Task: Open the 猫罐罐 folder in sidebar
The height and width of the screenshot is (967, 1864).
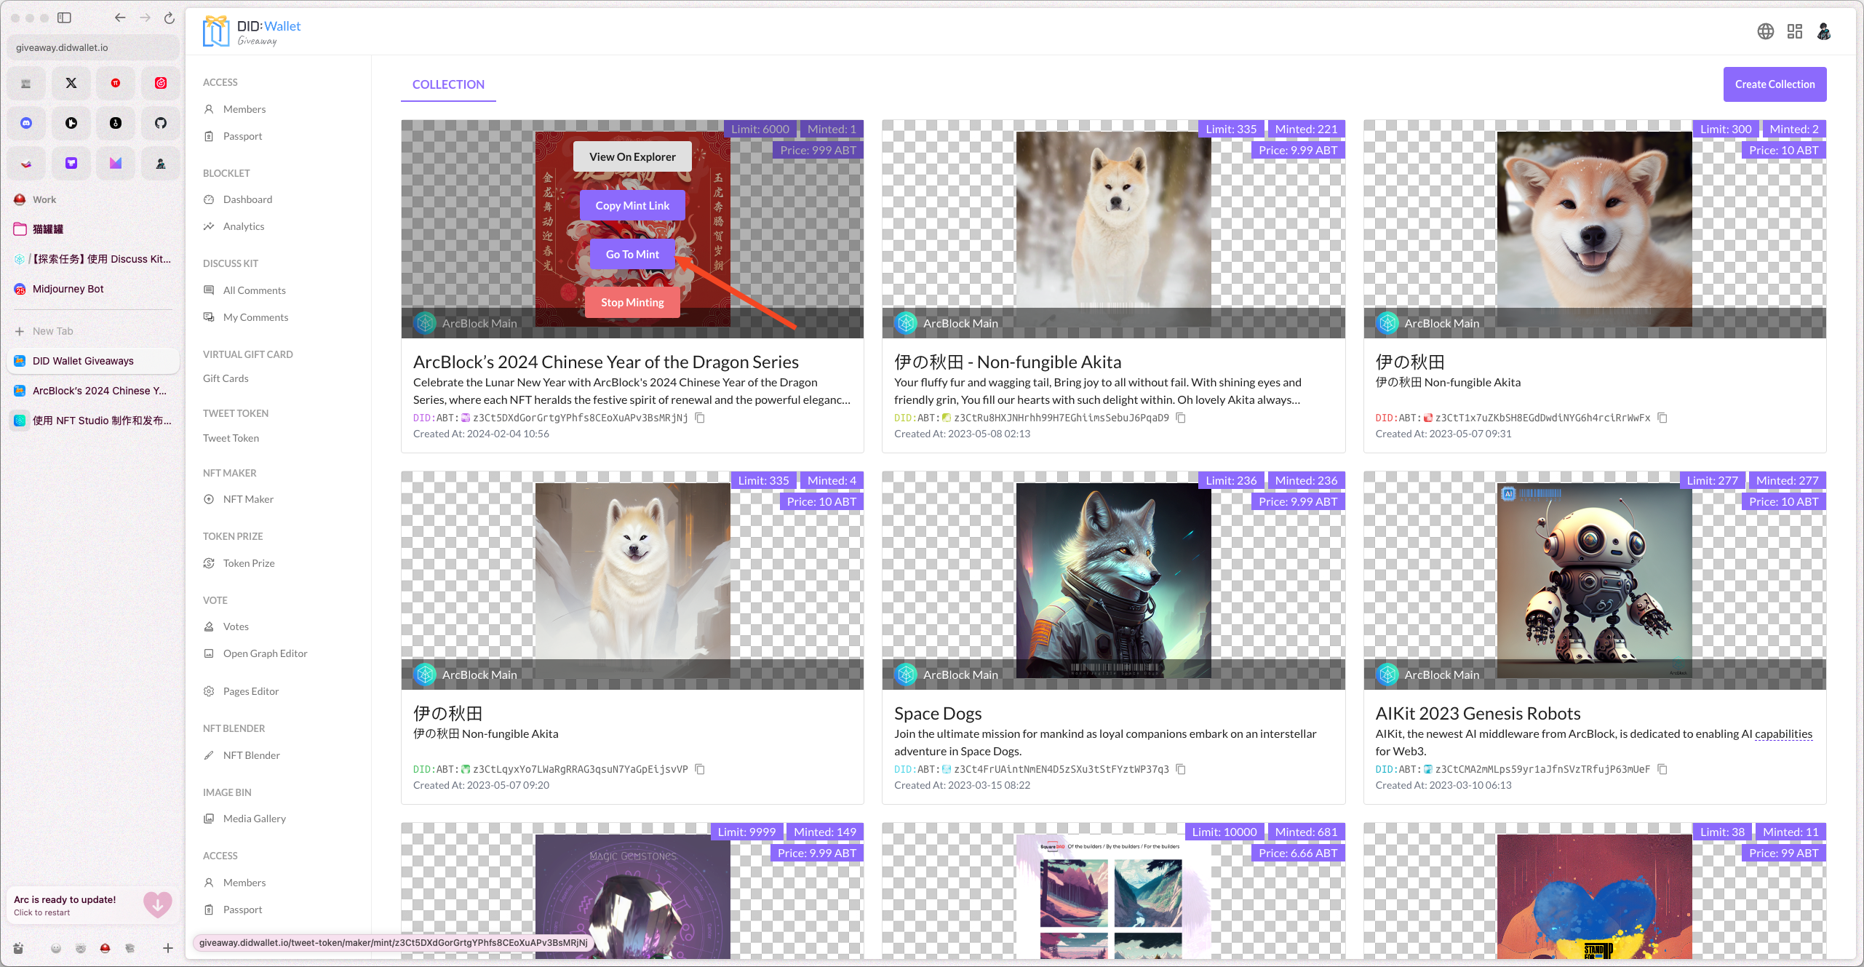Action: tap(48, 229)
